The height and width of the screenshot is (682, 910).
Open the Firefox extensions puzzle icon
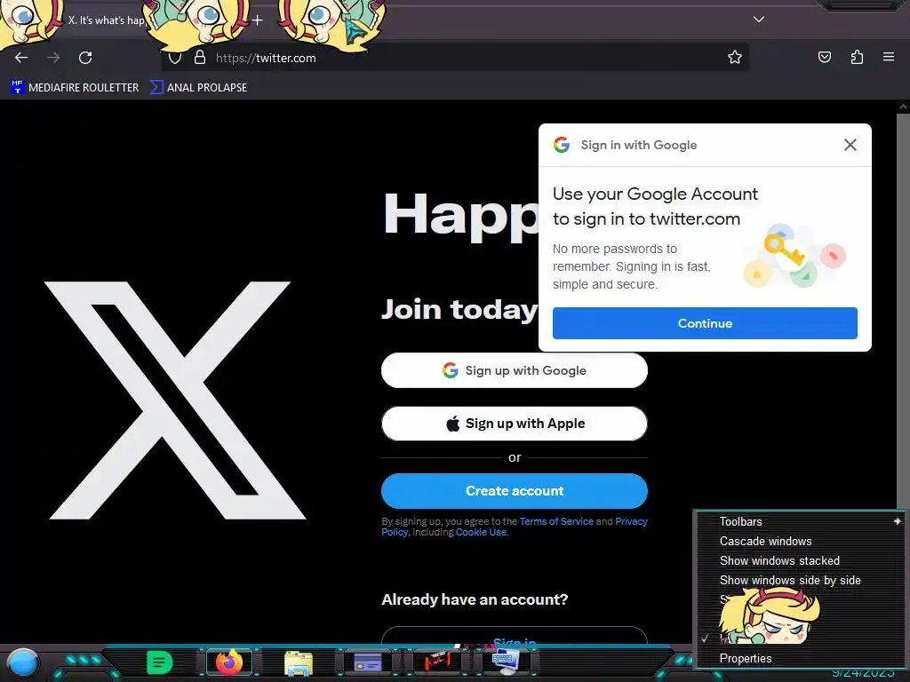857,57
